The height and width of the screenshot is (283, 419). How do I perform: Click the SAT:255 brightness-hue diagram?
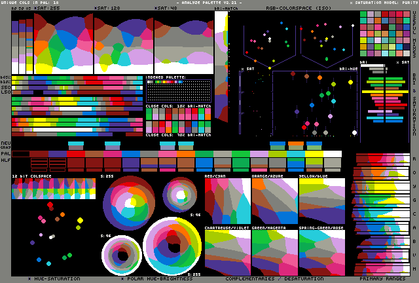(63, 43)
